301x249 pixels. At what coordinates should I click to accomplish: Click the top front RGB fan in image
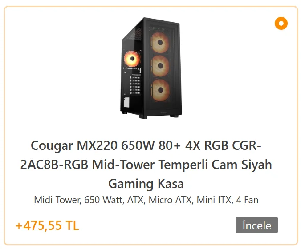(160, 41)
